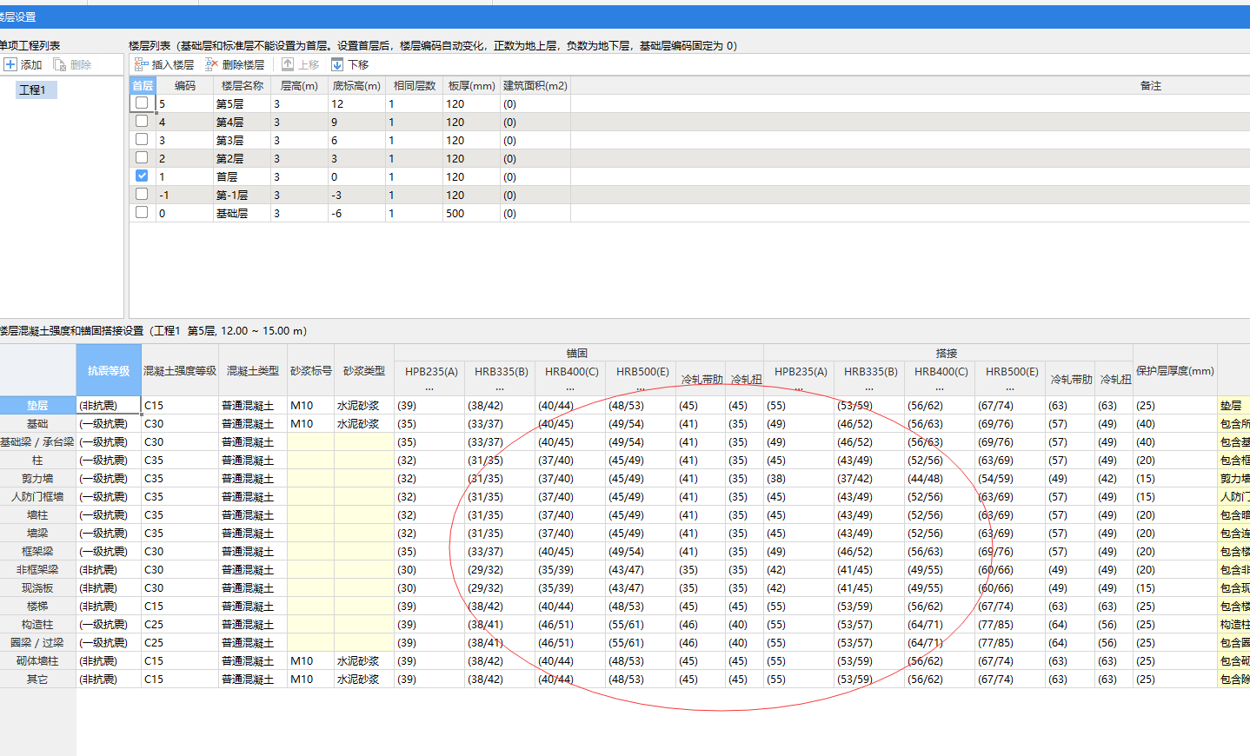Edit 抗震等级 field in 垫层 row
Screen dimensions: 1250x756
click(109, 406)
